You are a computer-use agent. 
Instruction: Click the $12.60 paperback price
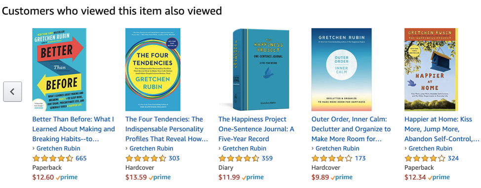pyautogui.click(x=43, y=177)
